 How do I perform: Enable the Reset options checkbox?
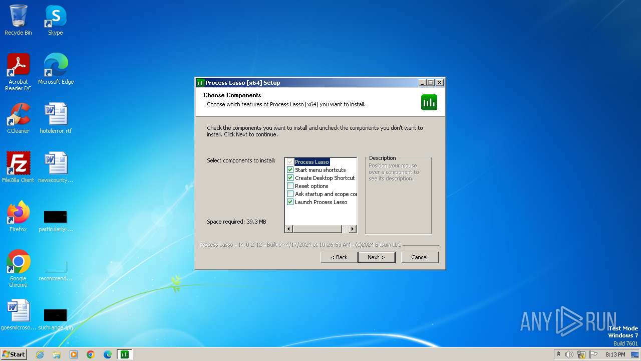click(x=290, y=186)
